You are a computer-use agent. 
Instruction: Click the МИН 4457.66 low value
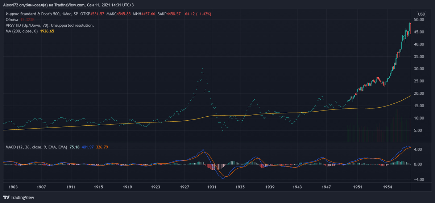coord(143,14)
